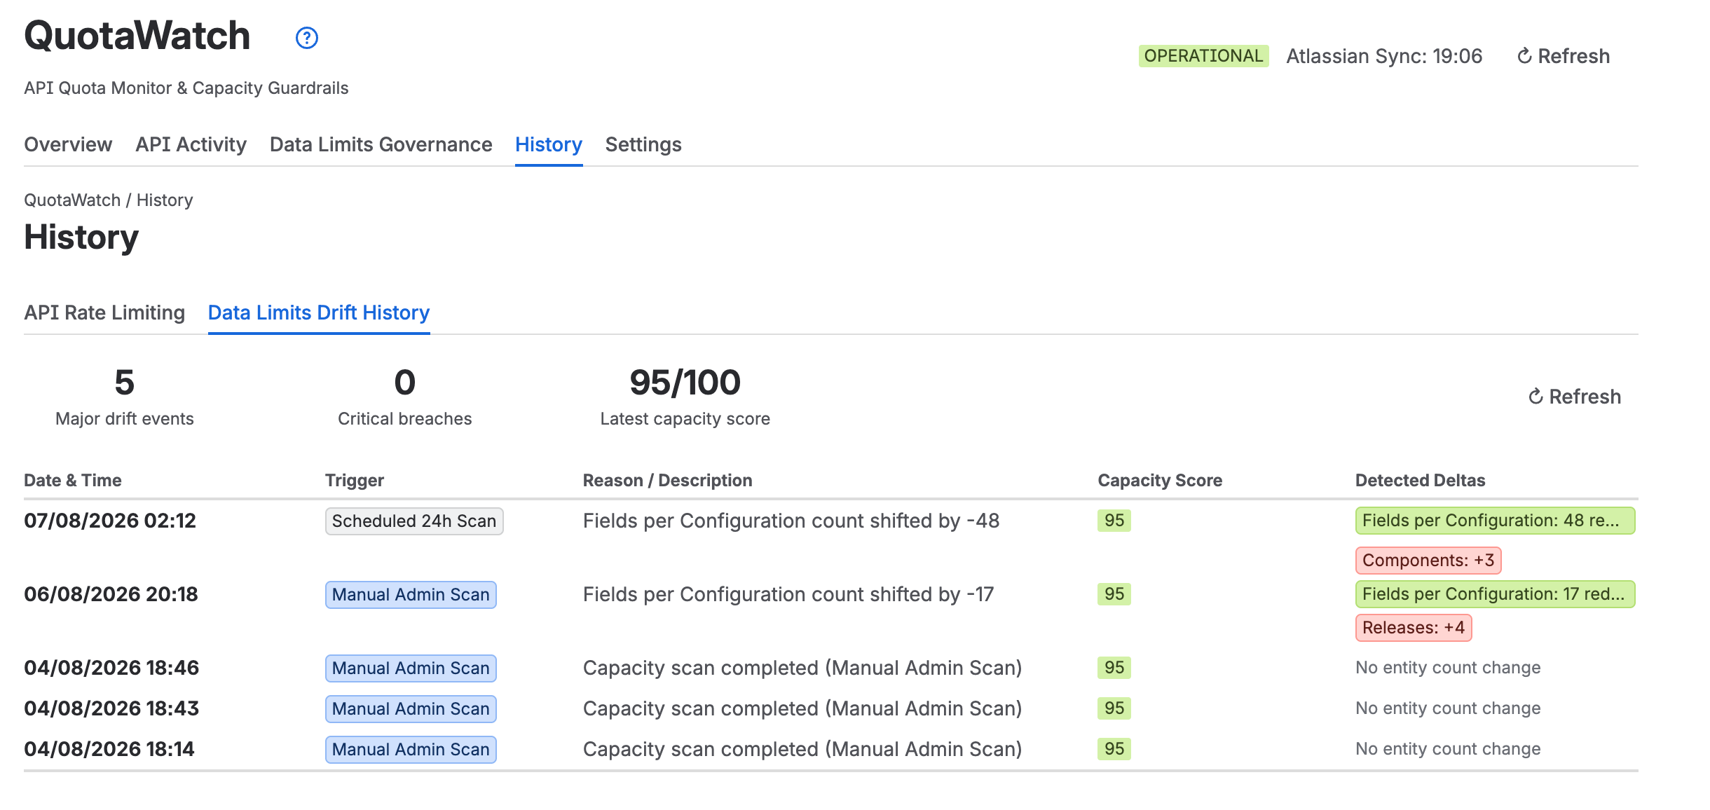
Task: Click the Refresh button beside capacity score stats
Action: pyautogui.click(x=1574, y=397)
